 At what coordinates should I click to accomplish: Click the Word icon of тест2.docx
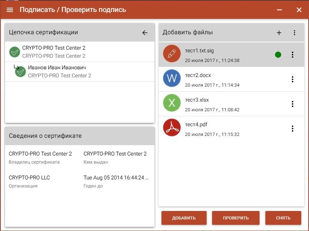coord(172,78)
